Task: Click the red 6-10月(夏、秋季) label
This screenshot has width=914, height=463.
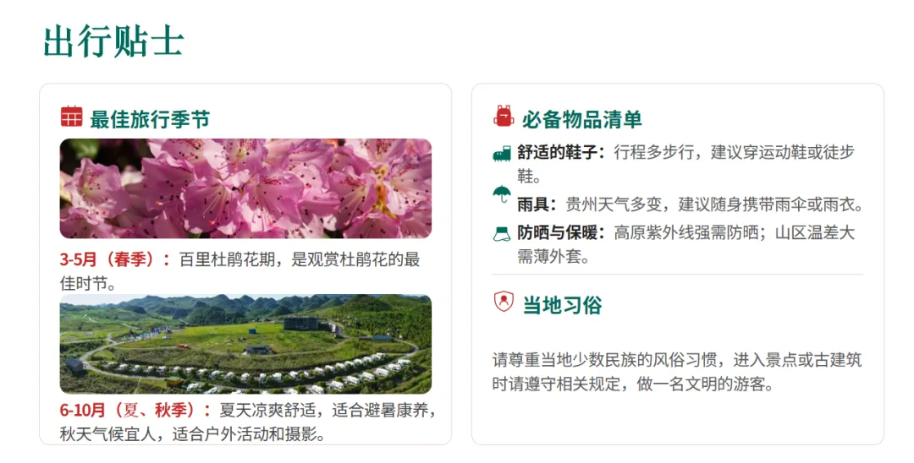Action: [x=135, y=410]
